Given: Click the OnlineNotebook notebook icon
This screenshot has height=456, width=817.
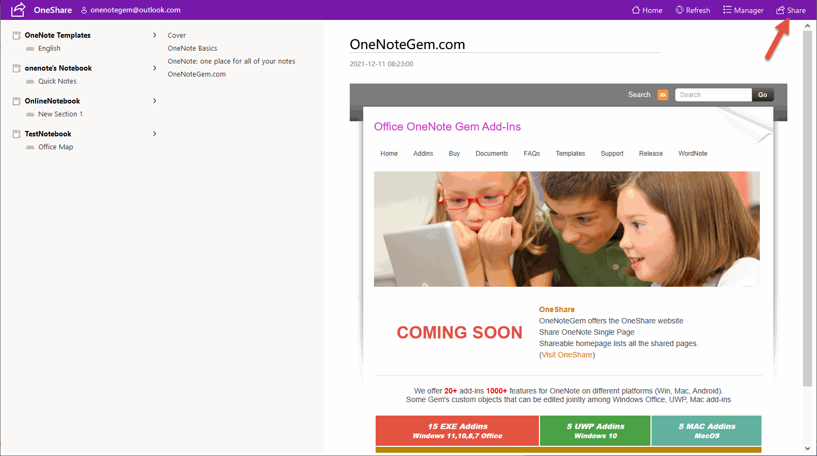Looking at the screenshot, I should point(17,101).
